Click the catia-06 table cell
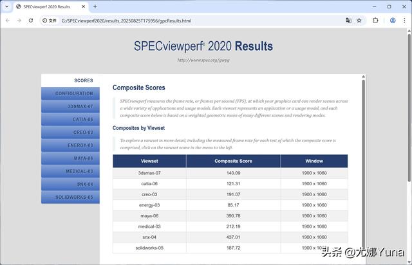The image size is (412, 265). [x=149, y=184]
